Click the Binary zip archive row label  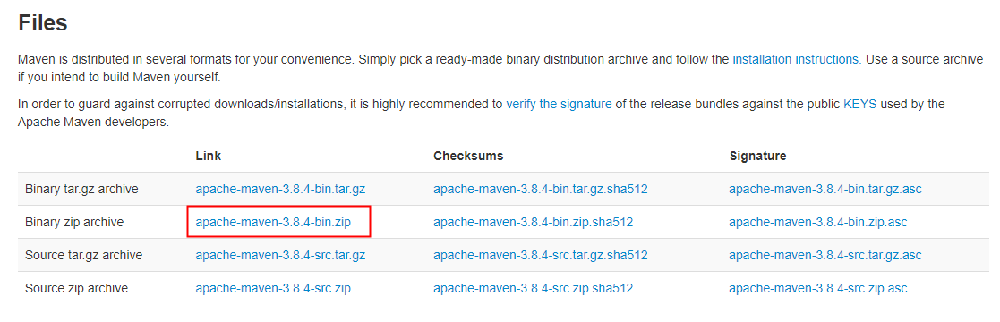(x=74, y=223)
